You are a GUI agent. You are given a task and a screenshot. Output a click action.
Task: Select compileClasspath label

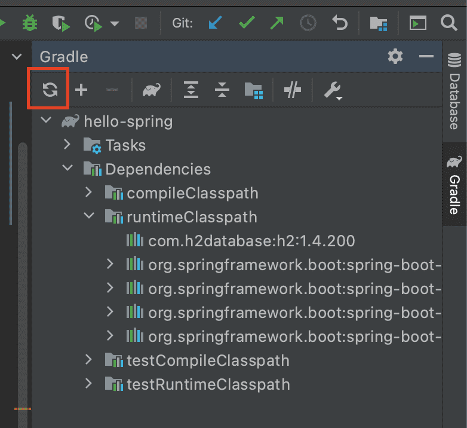click(192, 194)
